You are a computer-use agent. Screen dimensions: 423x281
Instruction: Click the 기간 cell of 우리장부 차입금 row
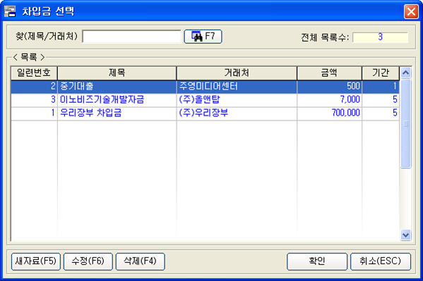(x=381, y=113)
